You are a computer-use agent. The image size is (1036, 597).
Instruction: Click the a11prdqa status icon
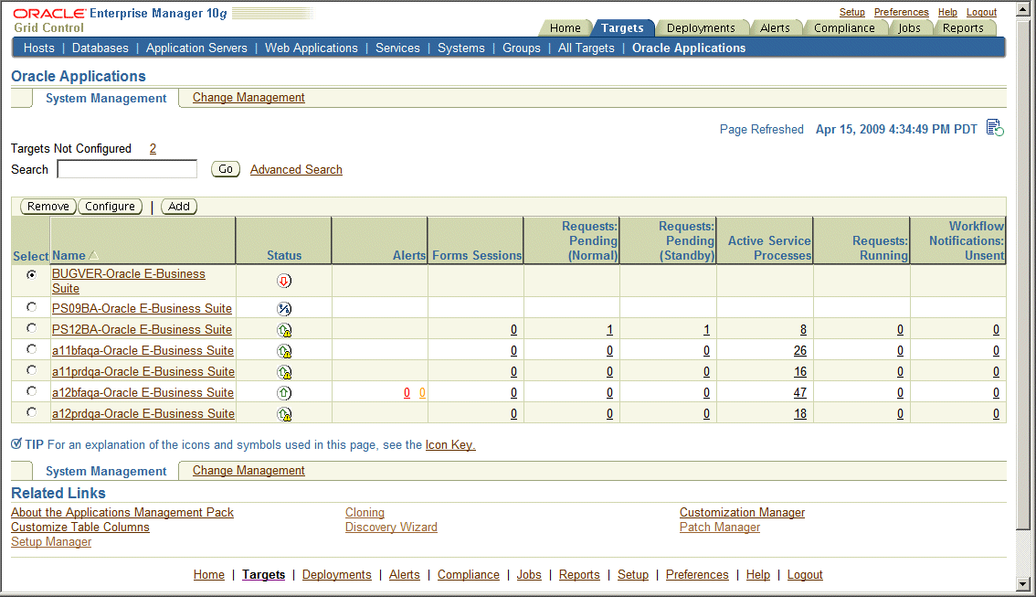point(284,372)
